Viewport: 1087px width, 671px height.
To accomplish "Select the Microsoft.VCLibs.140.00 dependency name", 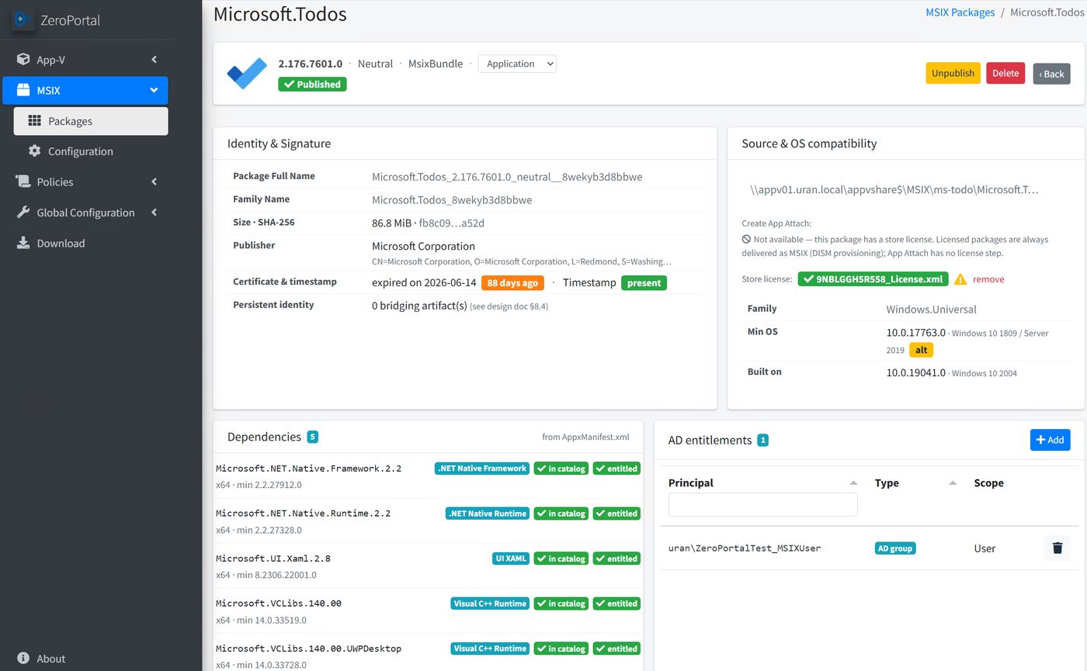I will point(279,604).
